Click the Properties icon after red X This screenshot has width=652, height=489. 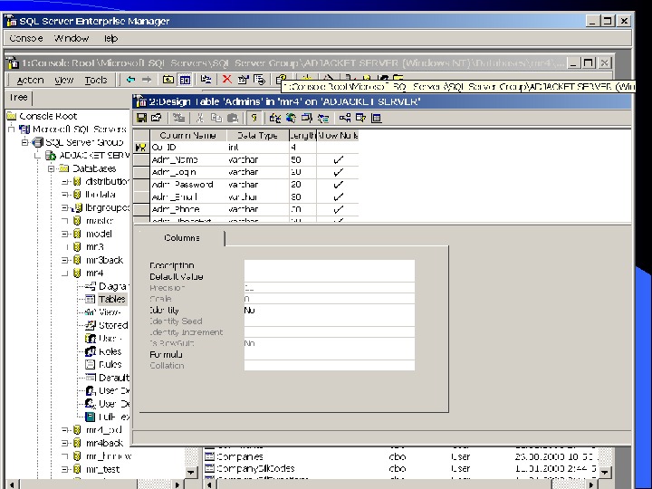pyautogui.click(x=243, y=79)
